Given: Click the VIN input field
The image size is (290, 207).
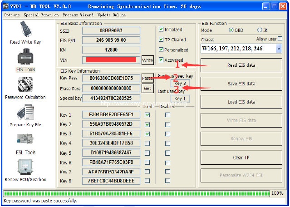Looking at the screenshot, I should tap(111, 60).
